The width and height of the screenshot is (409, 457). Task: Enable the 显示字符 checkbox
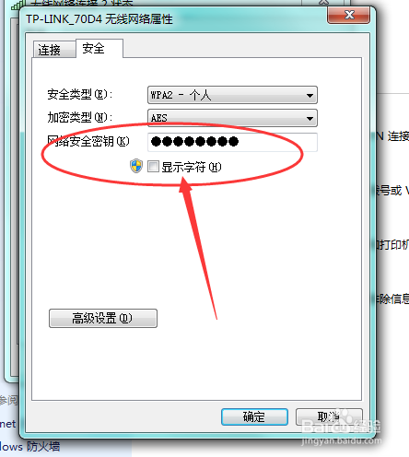point(153,167)
